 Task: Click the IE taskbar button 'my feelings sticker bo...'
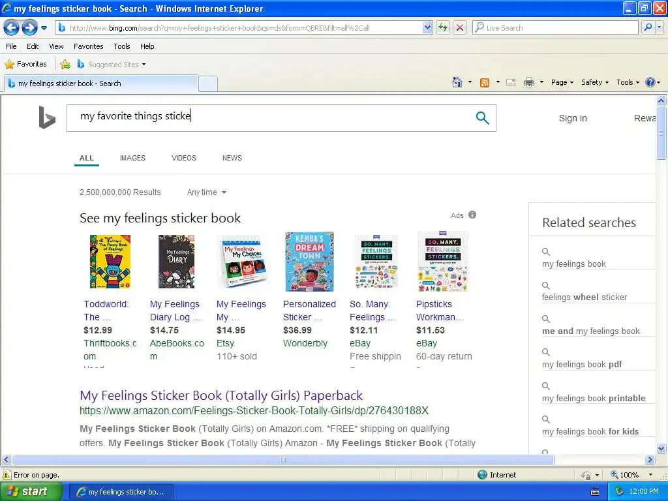[121, 492]
